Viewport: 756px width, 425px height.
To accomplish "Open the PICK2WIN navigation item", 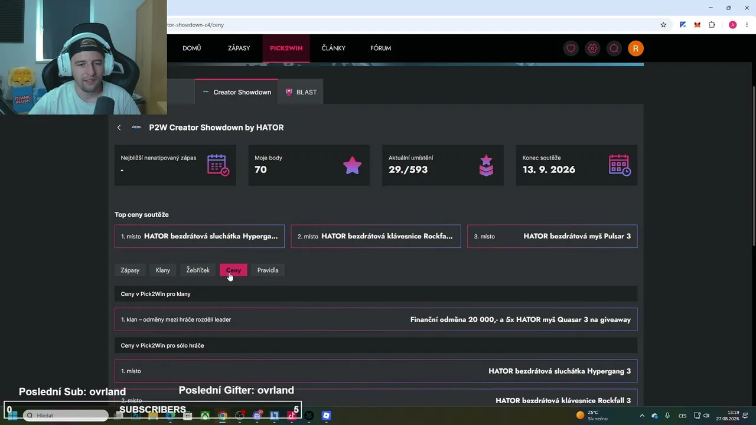I will (286, 48).
